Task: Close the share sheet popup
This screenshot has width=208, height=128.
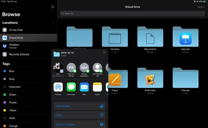Action: pyautogui.click(x=104, y=52)
